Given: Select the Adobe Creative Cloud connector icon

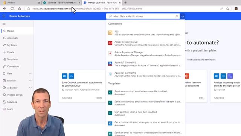Looking at the screenshot, I should pos(110,43).
